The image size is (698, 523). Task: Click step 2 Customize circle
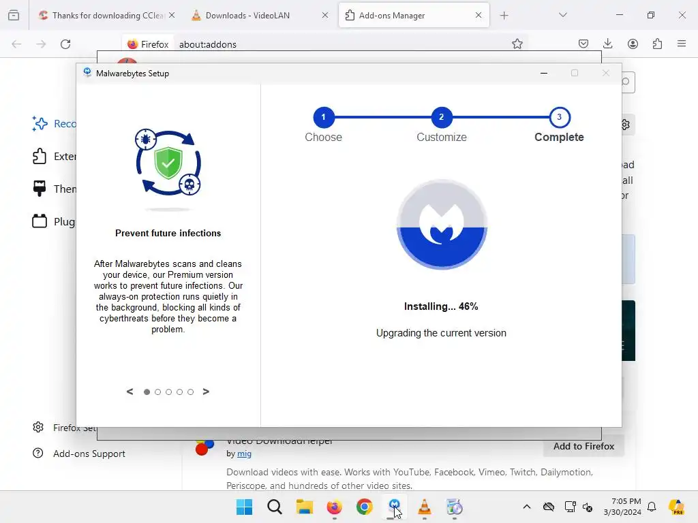coord(442,117)
